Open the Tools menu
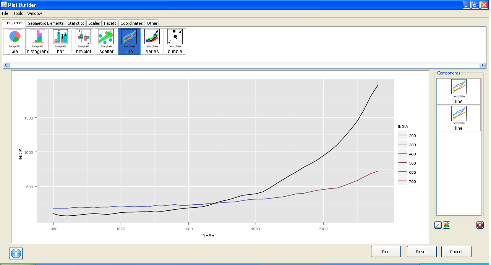 tap(18, 13)
